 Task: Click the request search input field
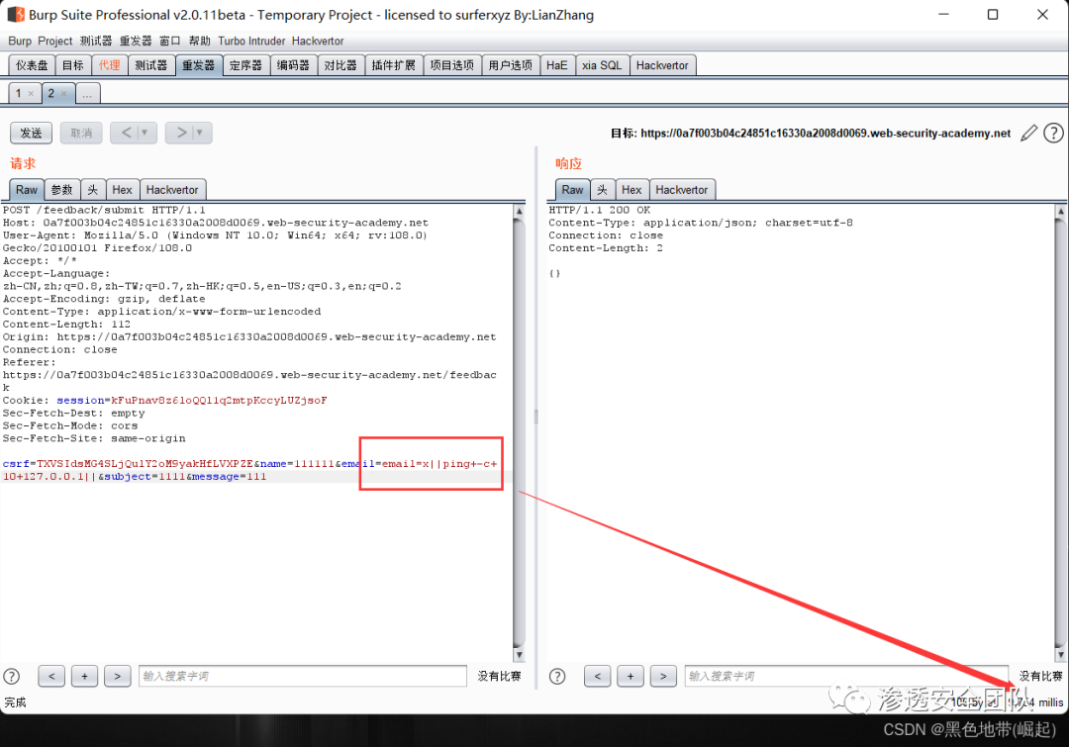tap(303, 676)
